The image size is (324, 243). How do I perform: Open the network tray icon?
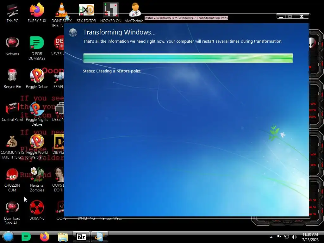click(x=287, y=237)
